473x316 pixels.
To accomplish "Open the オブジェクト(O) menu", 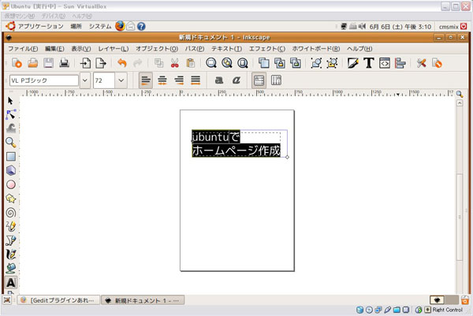I will 157,49.
